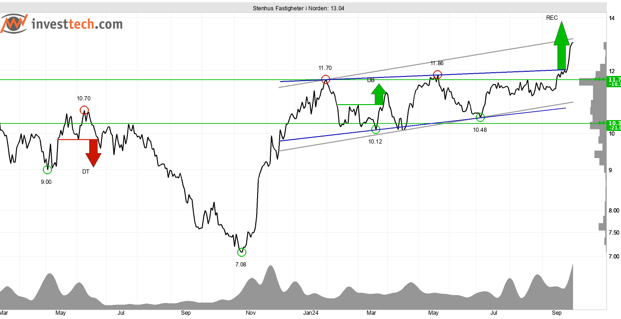Click the Jan24 label on time axis
Screen dimensions: 621x319
311,312
